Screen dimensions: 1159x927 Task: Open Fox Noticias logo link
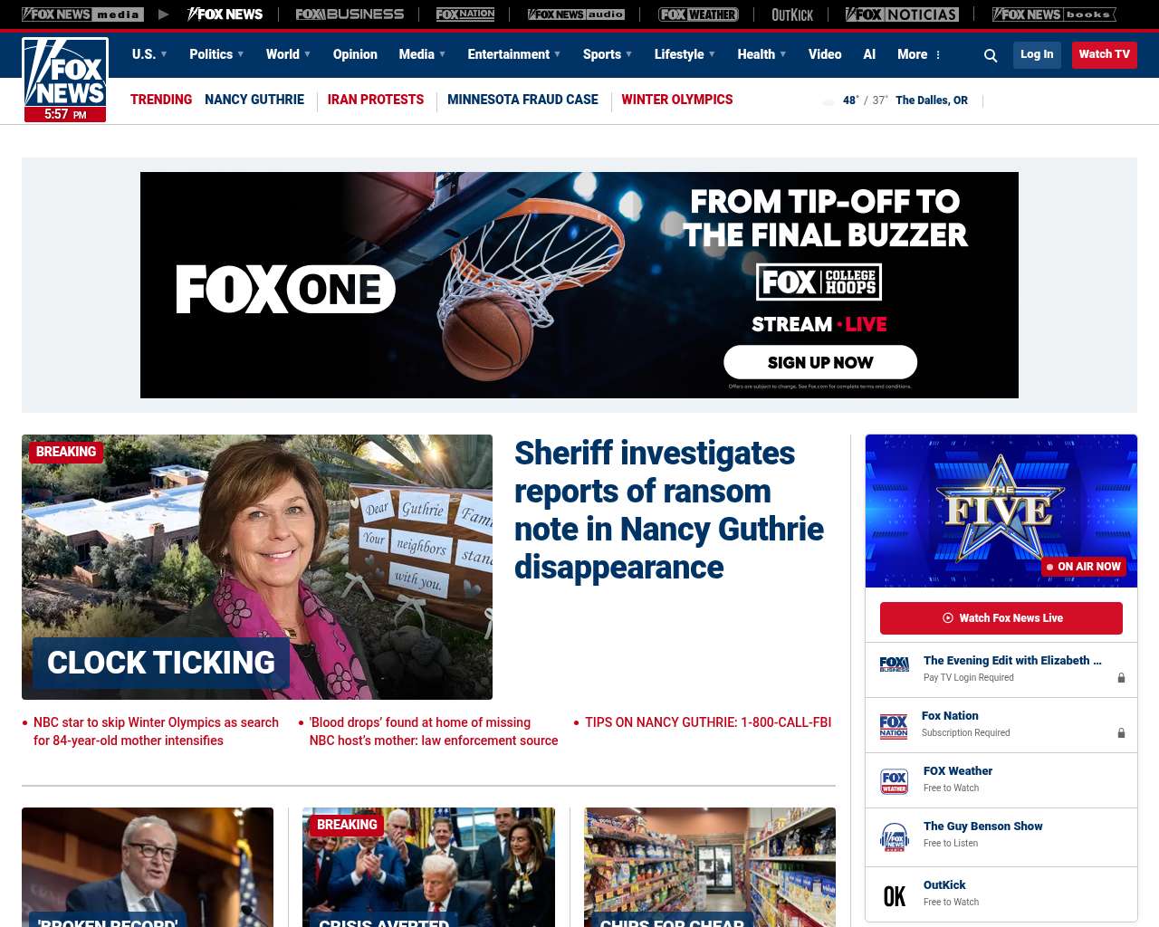[902, 14]
